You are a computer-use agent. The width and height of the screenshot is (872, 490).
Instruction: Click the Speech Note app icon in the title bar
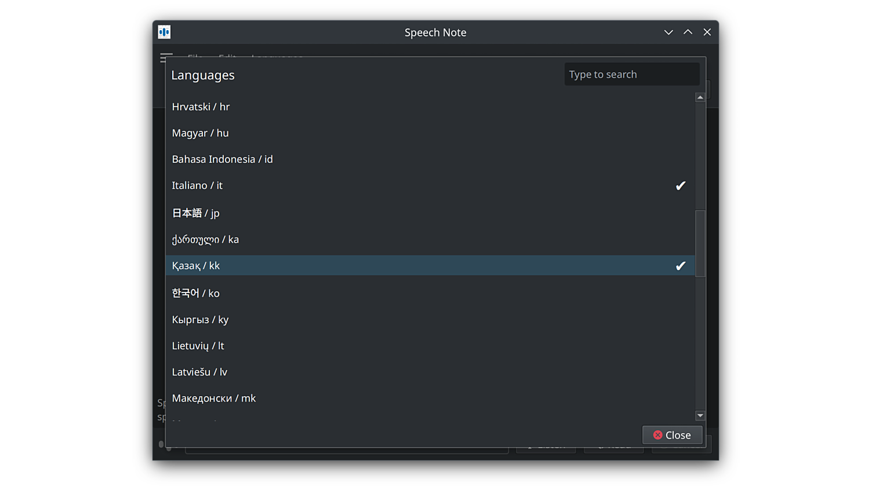pos(164,32)
